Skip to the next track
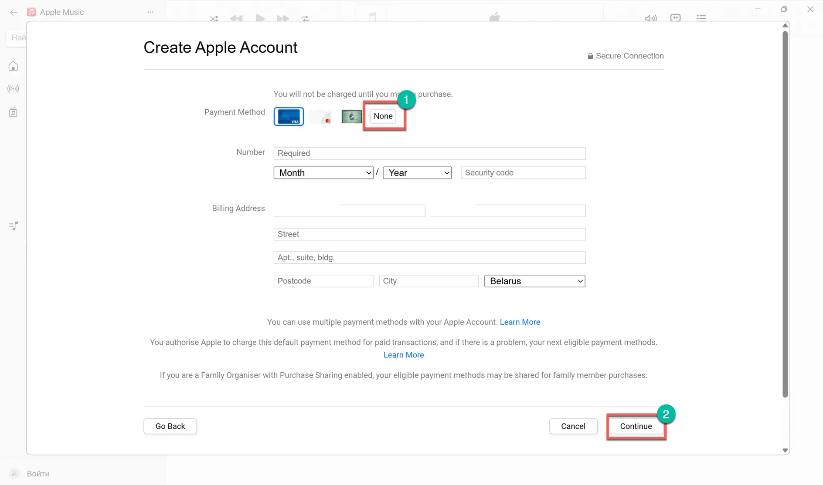 (283, 18)
